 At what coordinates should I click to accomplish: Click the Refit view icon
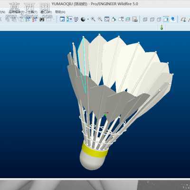107,19
